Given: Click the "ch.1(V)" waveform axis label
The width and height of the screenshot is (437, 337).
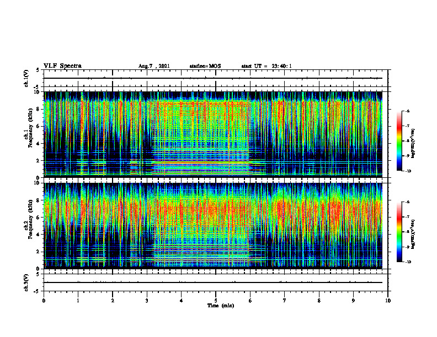Looking at the screenshot, I should [x=26, y=78].
